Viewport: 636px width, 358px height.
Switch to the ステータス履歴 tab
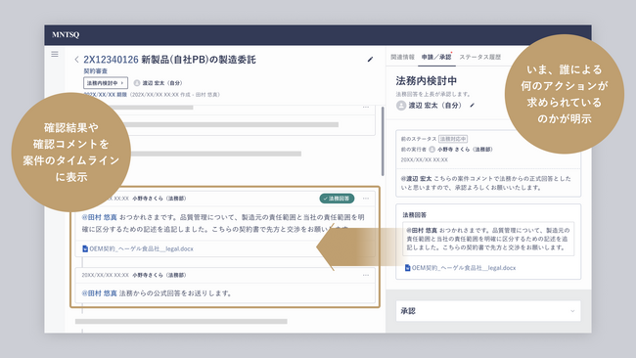click(x=479, y=57)
